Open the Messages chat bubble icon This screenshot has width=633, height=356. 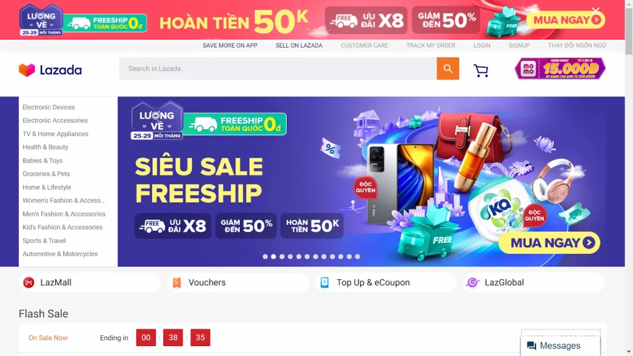(x=532, y=346)
